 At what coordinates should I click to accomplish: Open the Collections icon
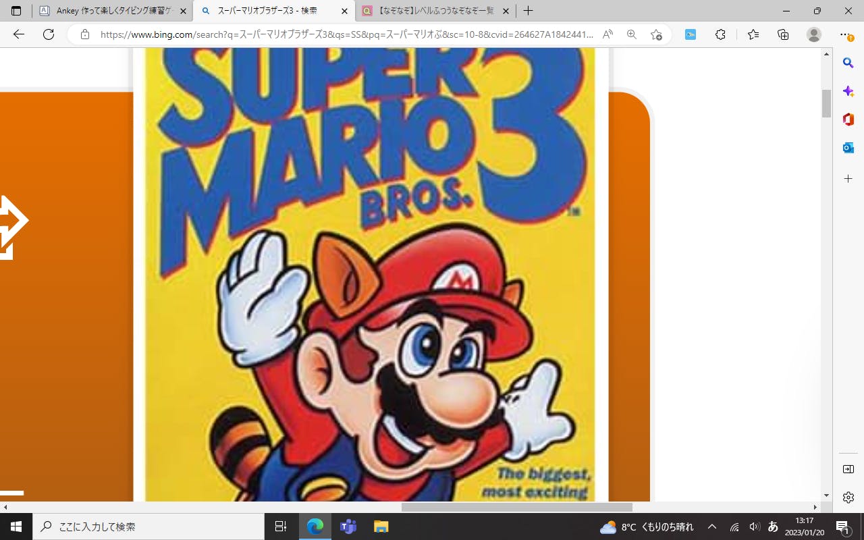pyautogui.click(x=783, y=34)
